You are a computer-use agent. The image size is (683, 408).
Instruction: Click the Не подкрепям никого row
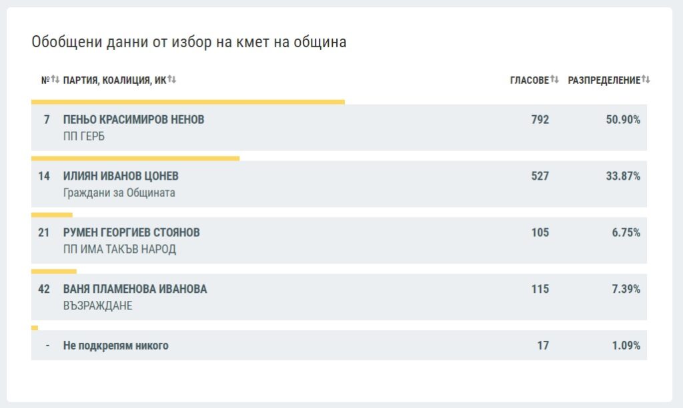tap(339, 345)
